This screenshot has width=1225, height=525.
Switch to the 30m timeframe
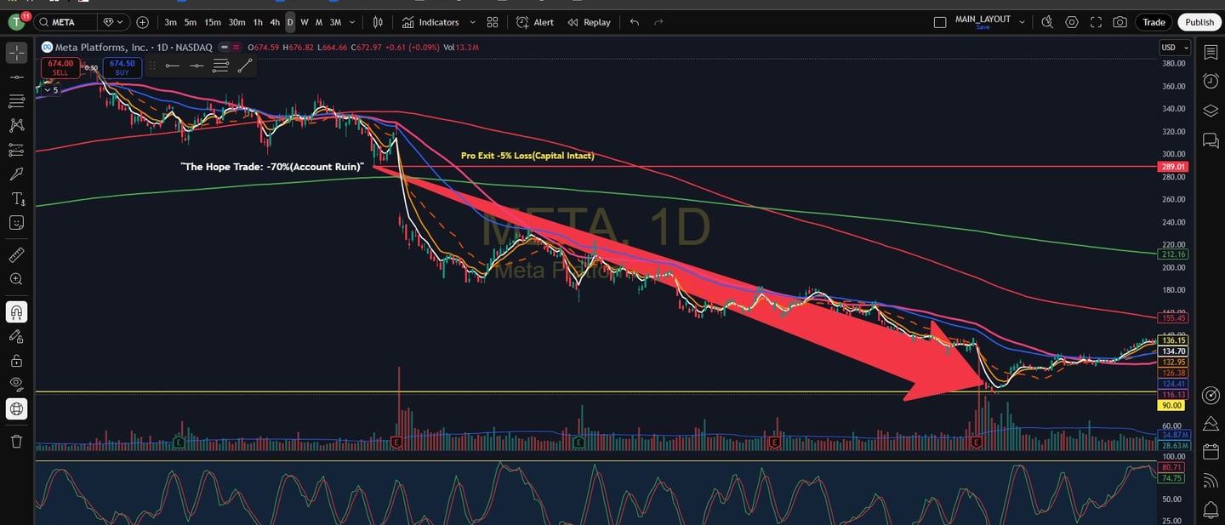(x=236, y=22)
